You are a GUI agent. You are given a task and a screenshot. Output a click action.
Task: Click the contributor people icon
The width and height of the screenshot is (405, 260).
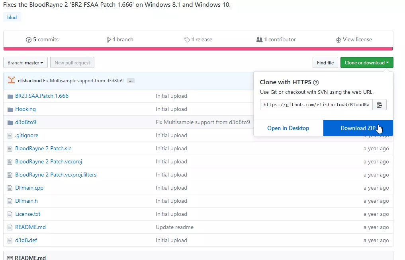[x=259, y=40]
